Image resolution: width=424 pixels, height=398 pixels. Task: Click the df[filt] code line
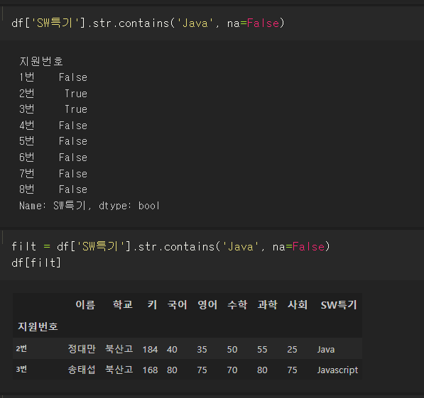click(36, 262)
